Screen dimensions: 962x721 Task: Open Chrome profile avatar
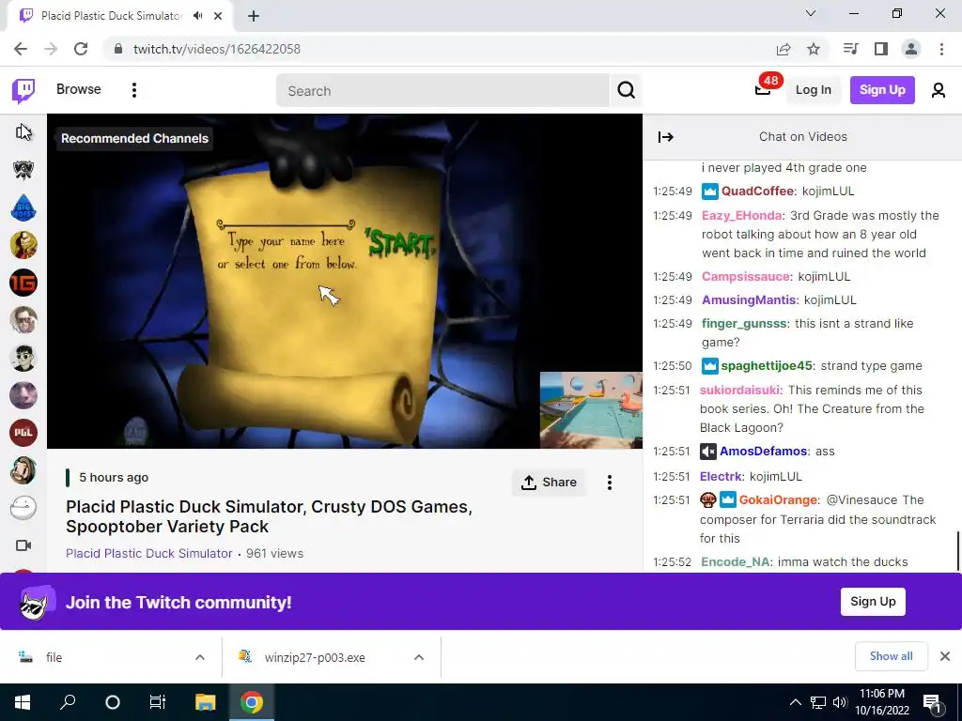point(911,49)
